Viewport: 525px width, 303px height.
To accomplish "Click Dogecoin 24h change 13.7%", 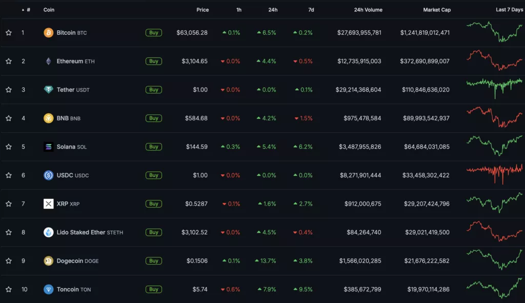I will point(266,260).
